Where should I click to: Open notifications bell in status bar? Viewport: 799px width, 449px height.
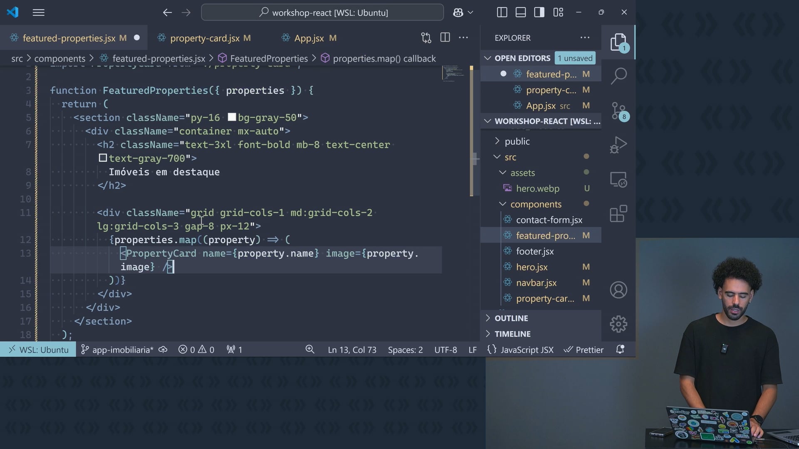620,350
